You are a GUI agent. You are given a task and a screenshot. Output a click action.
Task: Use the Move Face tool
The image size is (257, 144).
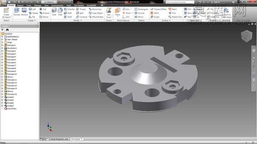point(95,9)
